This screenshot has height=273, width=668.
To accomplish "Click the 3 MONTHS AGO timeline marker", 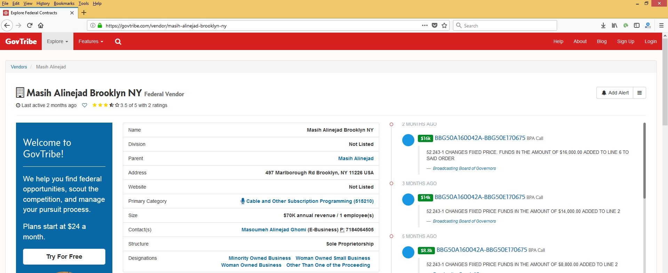I will [x=391, y=183].
